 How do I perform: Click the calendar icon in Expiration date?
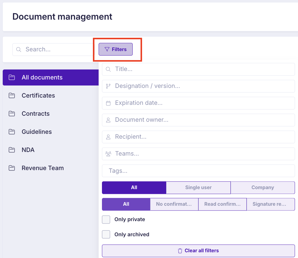(x=108, y=103)
